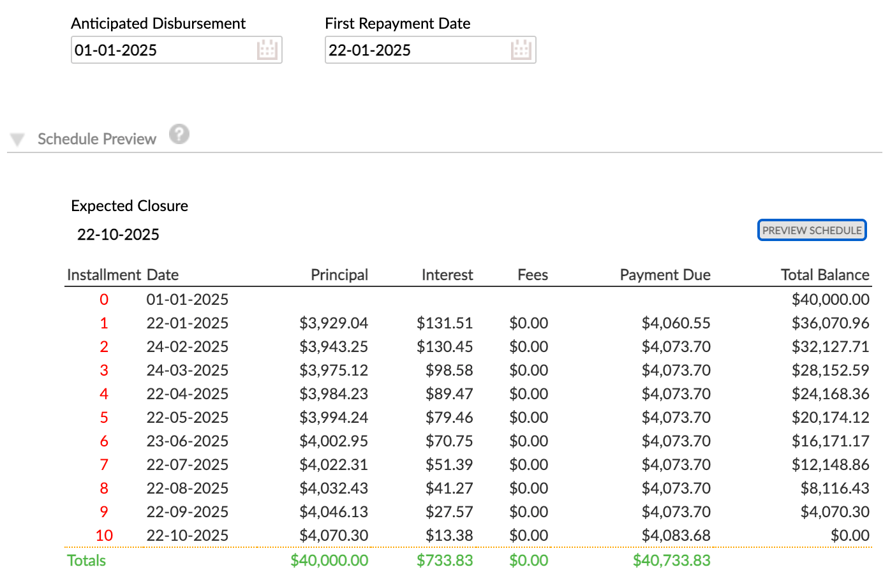The image size is (883, 588).
Task: Click the Fees column header
Action: click(533, 275)
